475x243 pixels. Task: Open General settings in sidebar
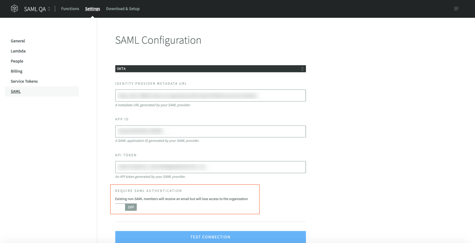click(18, 41)
